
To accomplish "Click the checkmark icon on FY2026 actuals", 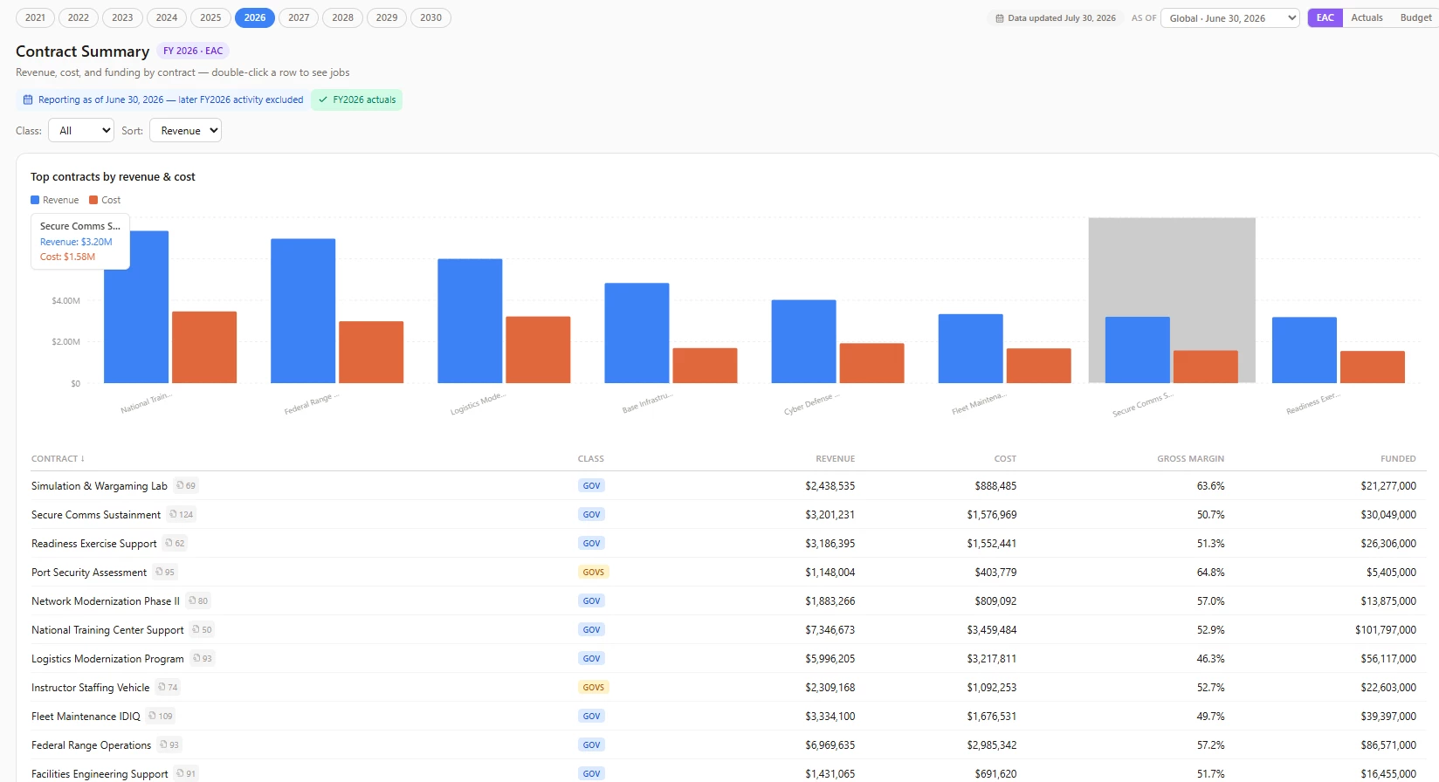I will pos(323,99).
